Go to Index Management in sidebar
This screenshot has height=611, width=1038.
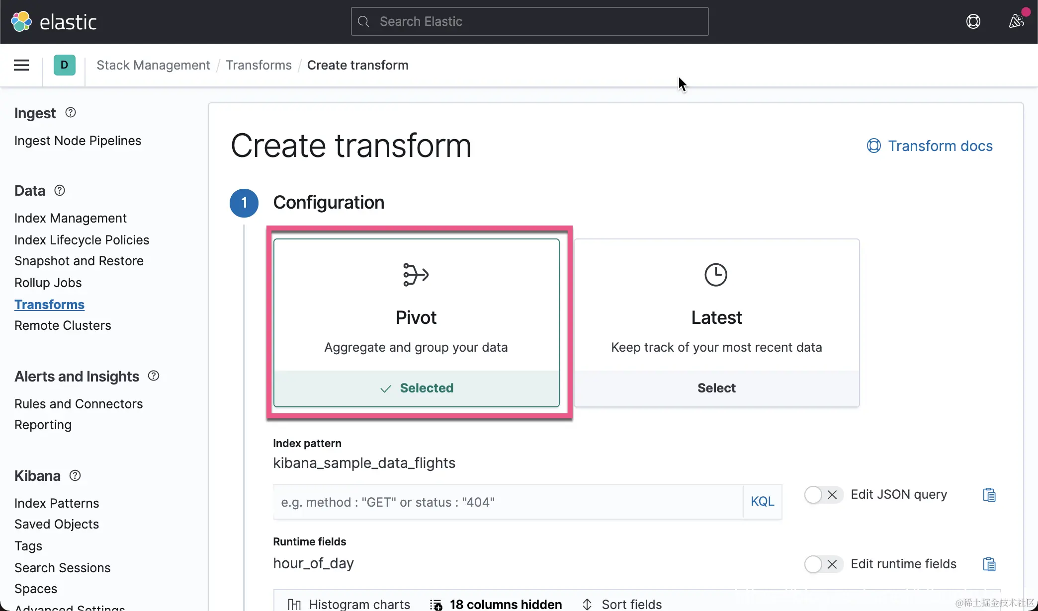click(70, 218)
